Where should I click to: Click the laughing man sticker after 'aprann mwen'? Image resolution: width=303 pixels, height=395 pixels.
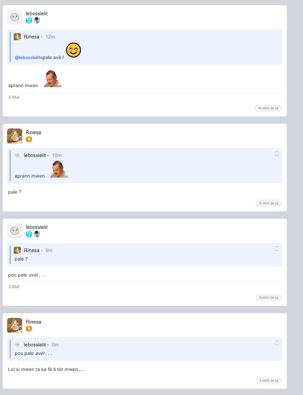53,79
